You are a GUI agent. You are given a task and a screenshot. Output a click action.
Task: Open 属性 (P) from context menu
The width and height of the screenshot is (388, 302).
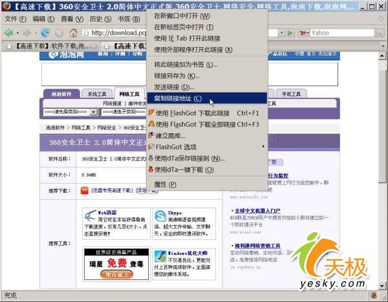coord(207,184)
